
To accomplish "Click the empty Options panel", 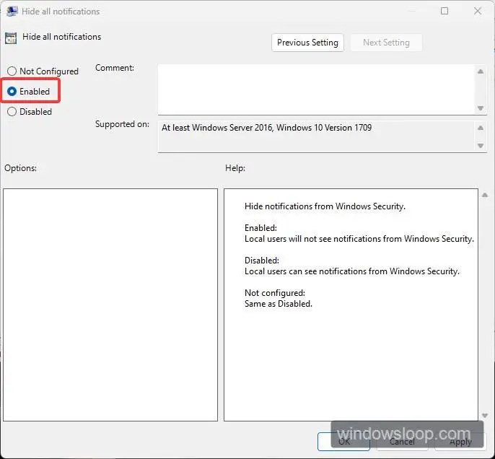I will (x=110, y=305).
